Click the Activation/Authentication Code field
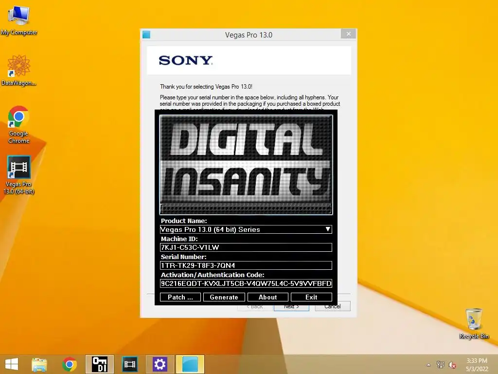This screenshot has width=498, height=374. [x=246, y=283]
